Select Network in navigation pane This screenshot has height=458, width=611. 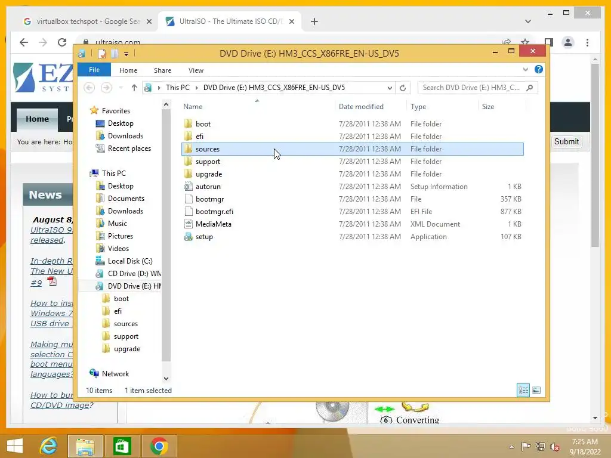click(110, 374)
